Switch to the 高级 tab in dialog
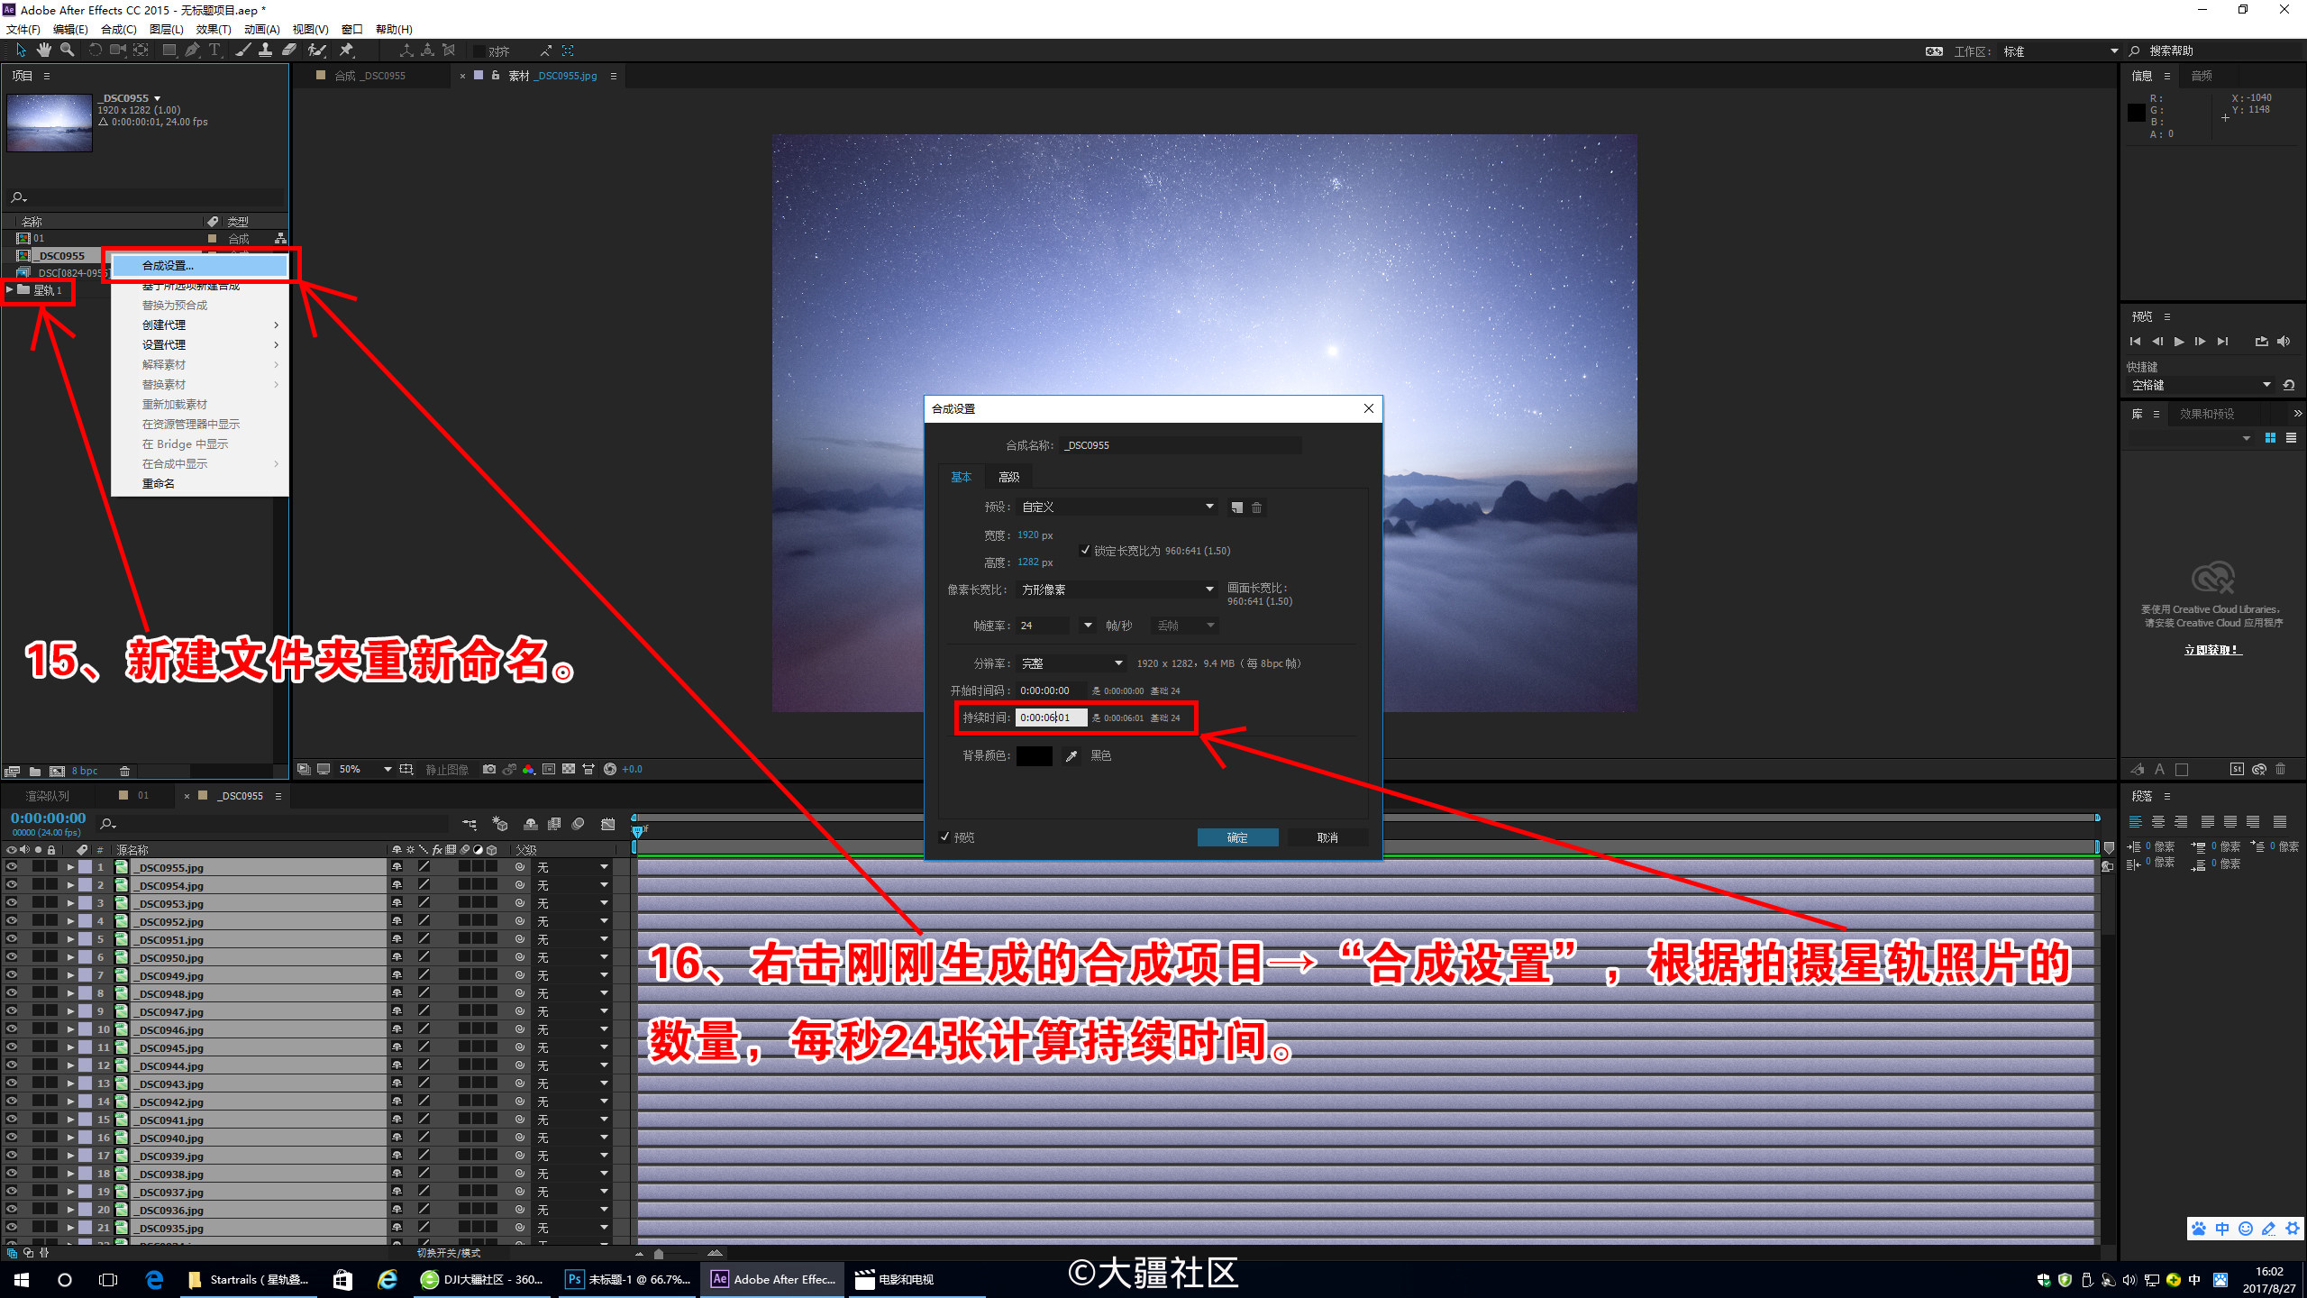 point(1008,477)
